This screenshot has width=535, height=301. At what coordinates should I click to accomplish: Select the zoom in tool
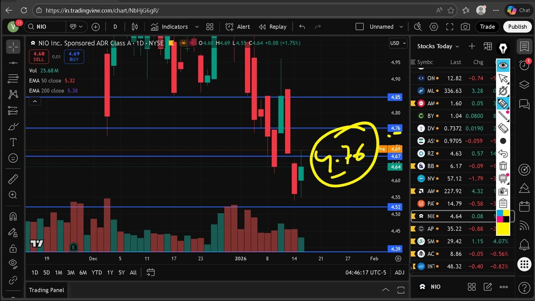coord(13,195)
